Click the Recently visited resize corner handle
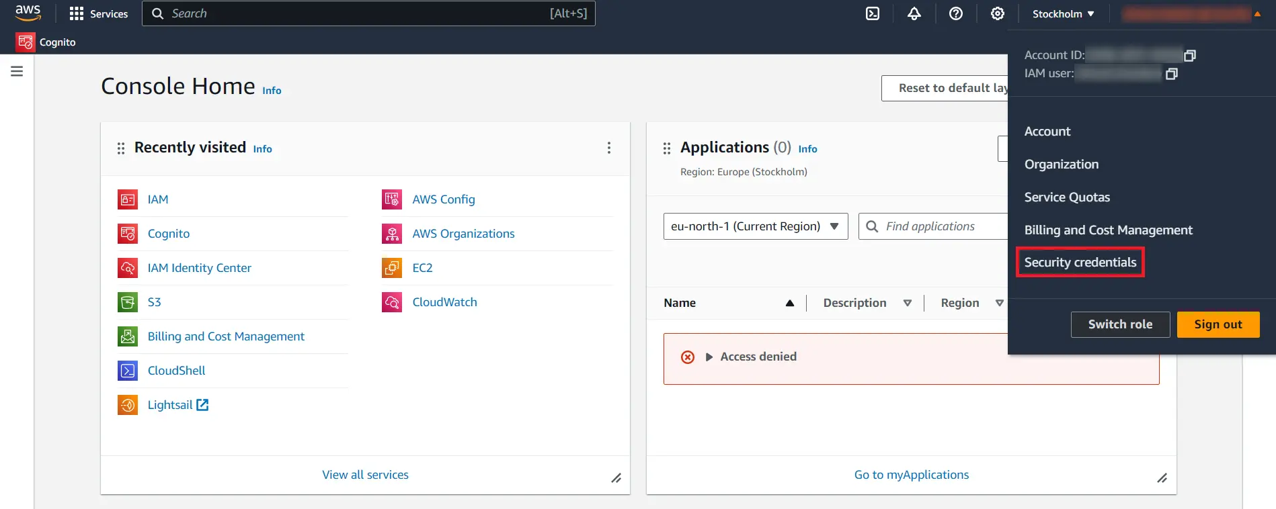1276x509 pixels. [x=616, y=478]
